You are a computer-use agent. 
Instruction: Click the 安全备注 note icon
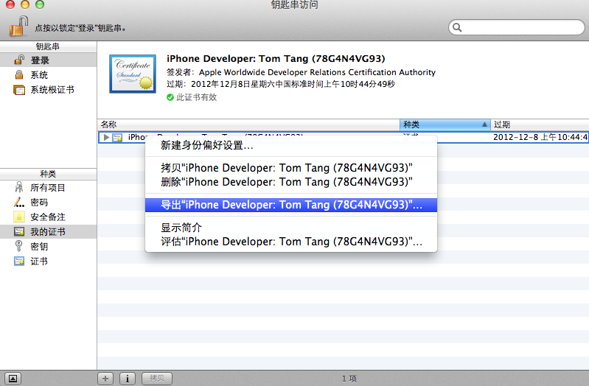19,217
